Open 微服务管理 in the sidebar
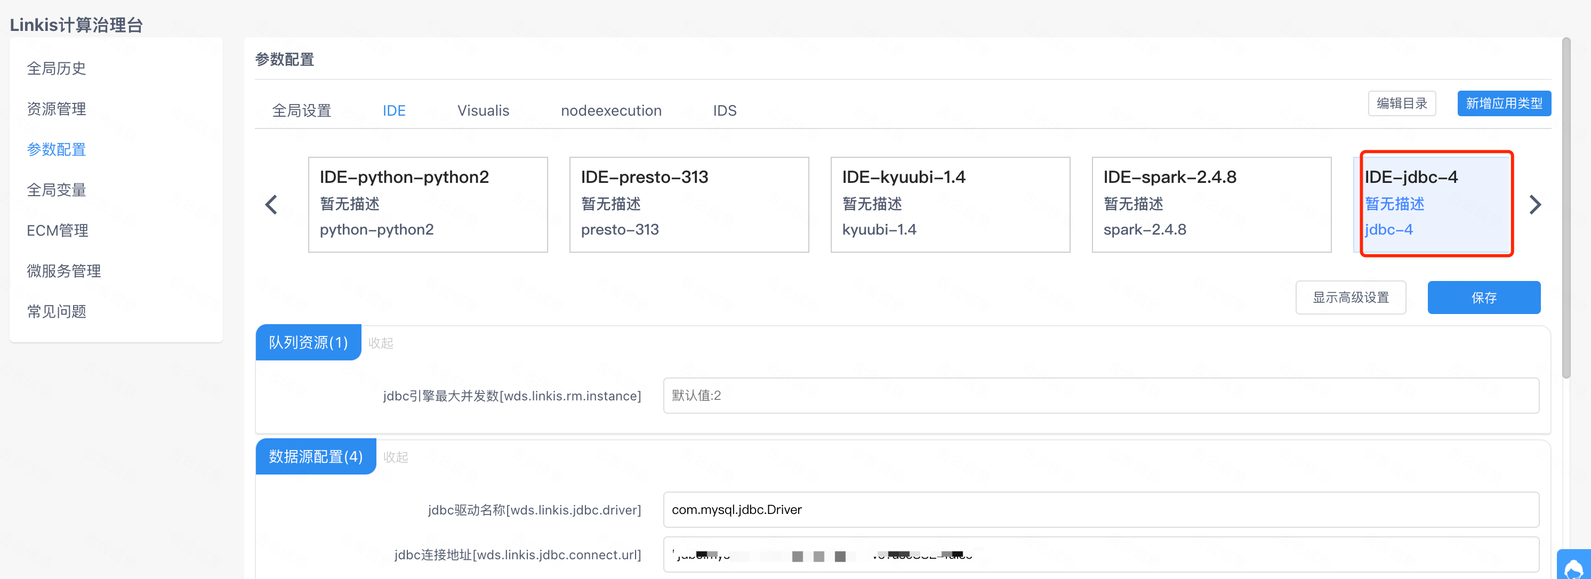 [x=63, y=271]
